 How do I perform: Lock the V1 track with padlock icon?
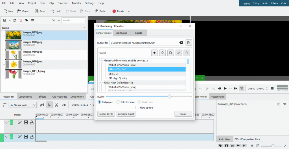coord(32,137)
